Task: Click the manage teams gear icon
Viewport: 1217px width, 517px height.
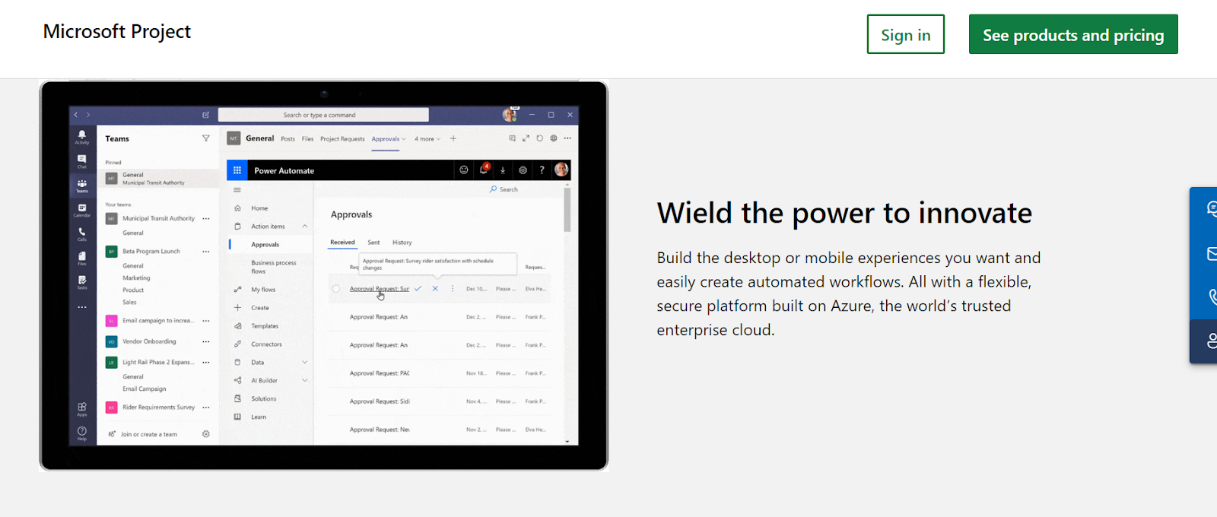Action: (x=206, y=434)
